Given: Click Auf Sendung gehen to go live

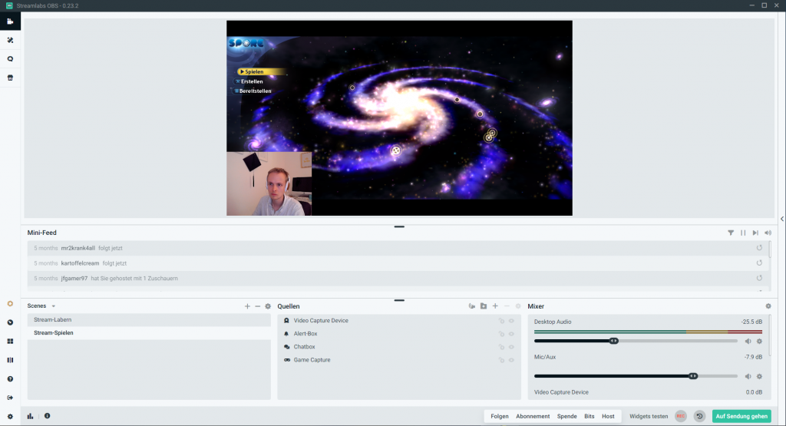Looking at the screenshot, I should 741,416.
